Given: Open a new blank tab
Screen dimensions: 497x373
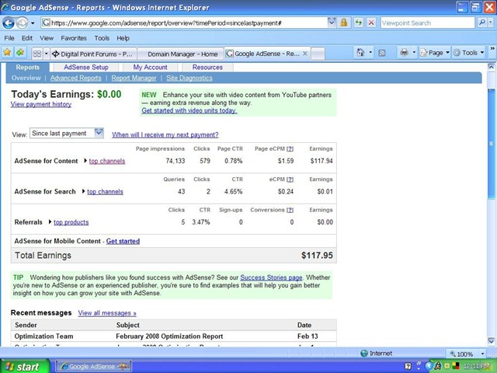Looking at the screenshot, I should [x=318, y=54].
